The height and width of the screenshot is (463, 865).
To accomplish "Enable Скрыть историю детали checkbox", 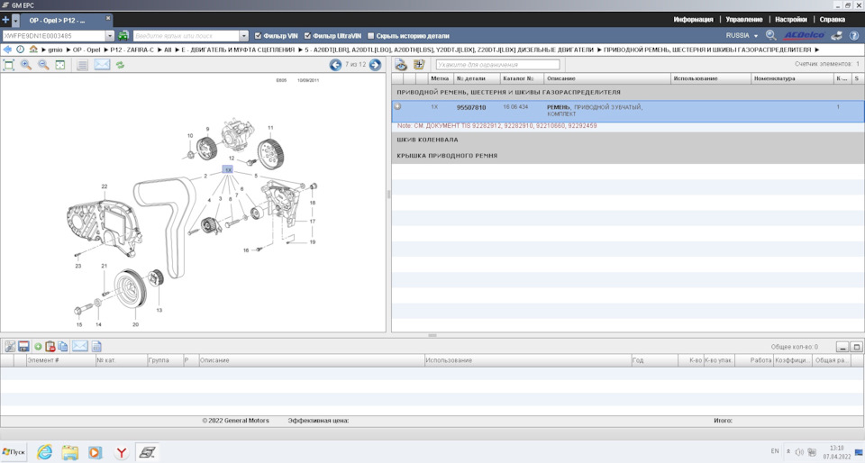I will click(371, 36).
